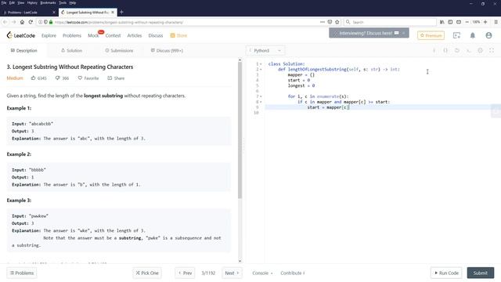Viewport: 501px width, 282px height.
Task: Click the browser back arrow
Action: click(5, 22)
